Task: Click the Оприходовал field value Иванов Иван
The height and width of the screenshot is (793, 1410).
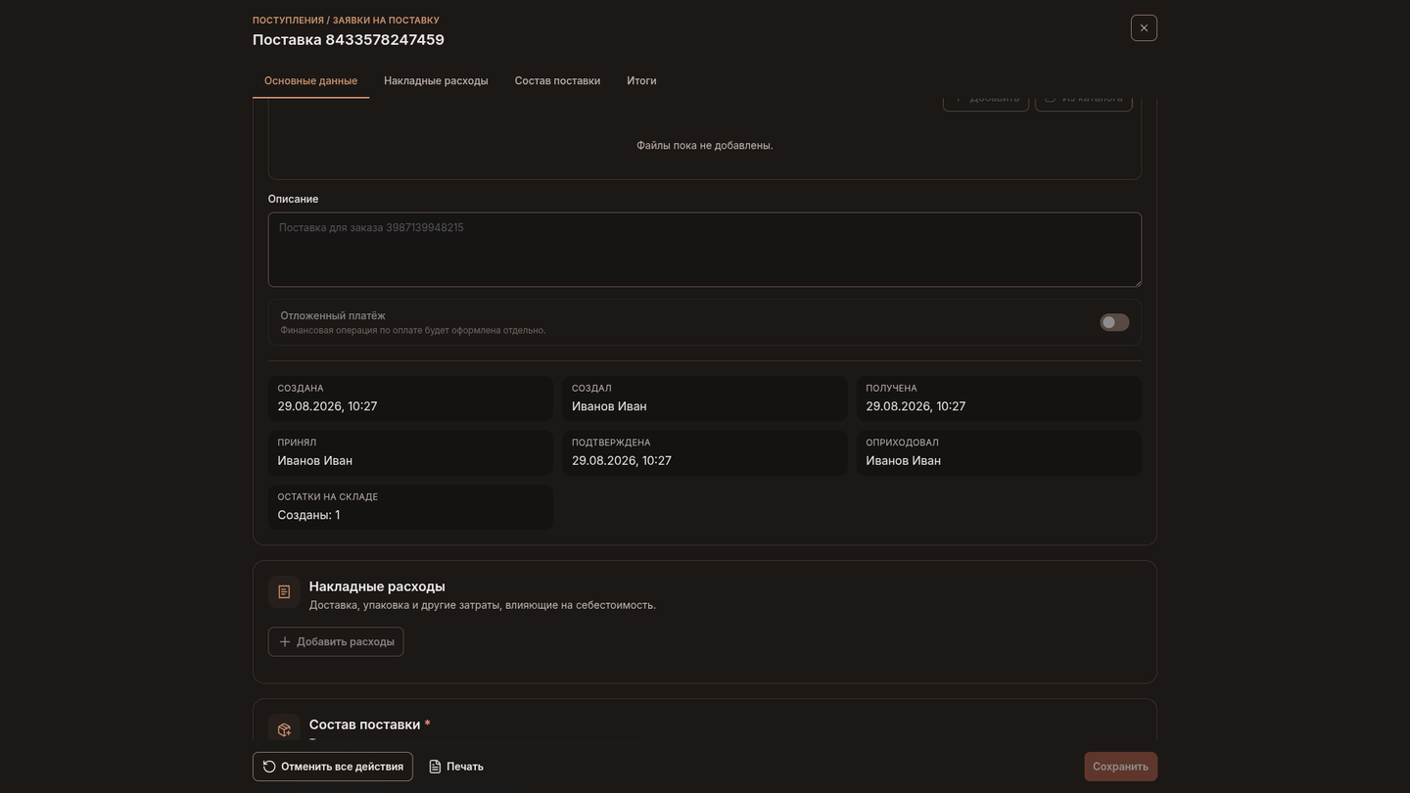Action: (x=903, y=461)
